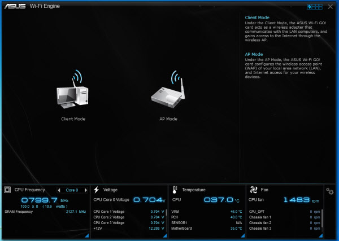Open the settings gear icon
This screenshot has height=241, width=339.
pyautogui.click(x=330, y=191)
